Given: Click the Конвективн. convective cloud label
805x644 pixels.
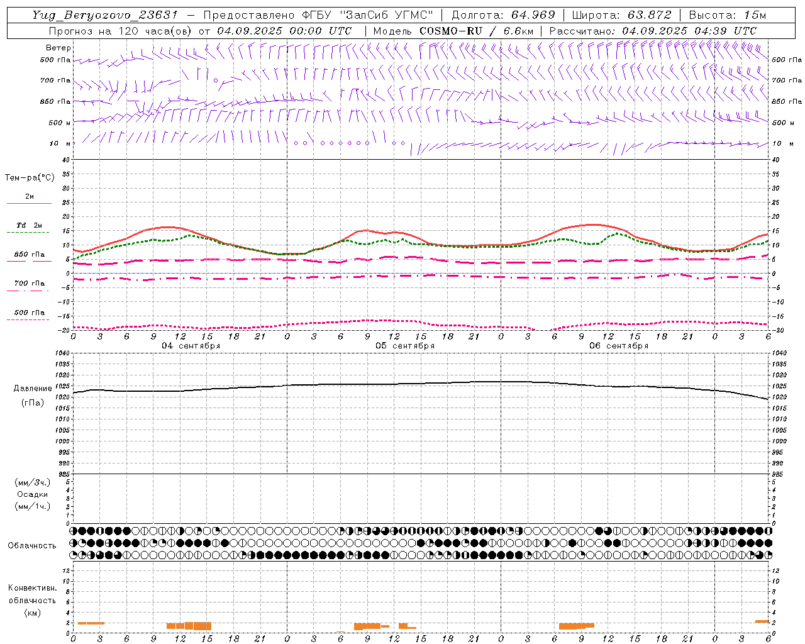Looking at the screenshot, I should pos(32,588).
